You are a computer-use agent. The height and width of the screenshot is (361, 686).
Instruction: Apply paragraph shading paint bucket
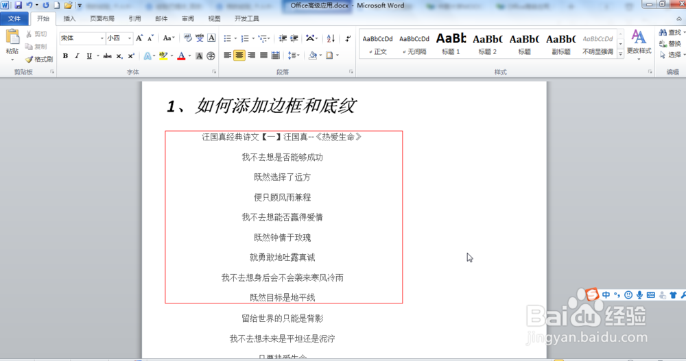pos(312,55)
